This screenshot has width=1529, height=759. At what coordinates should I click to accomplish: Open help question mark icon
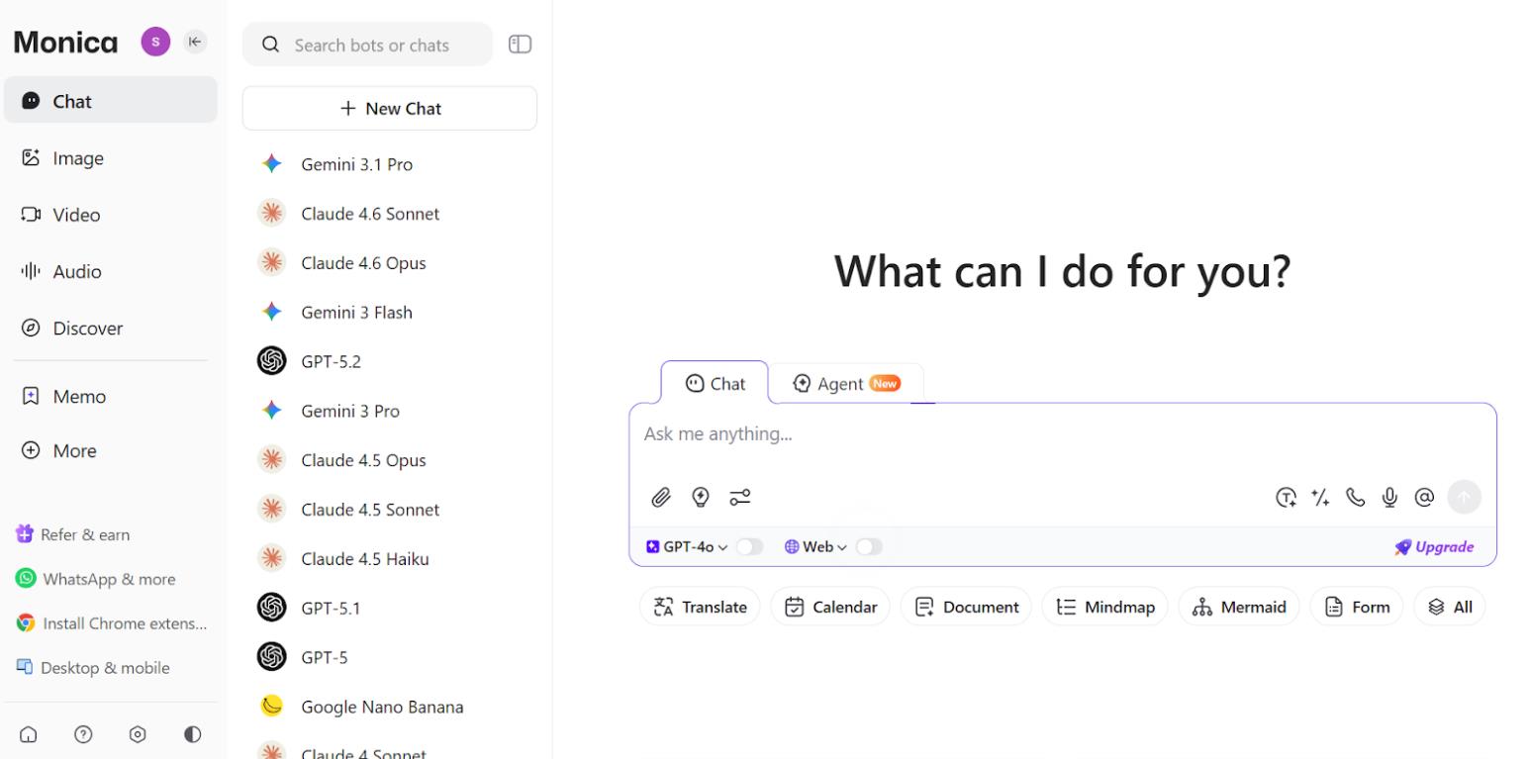(x=83, y=734)
